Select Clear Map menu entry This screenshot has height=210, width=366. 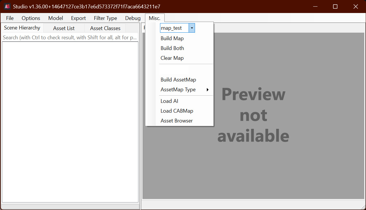pyautogui.click(x=179, y=58)
